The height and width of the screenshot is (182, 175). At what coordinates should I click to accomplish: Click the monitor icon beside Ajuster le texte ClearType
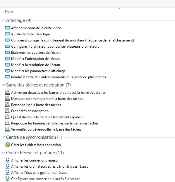pyautogui.click(x=8, y=34)
